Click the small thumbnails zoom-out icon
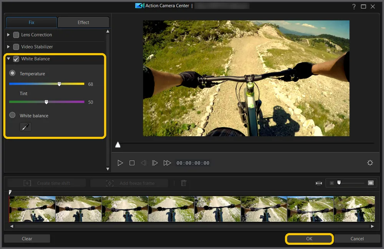384x249 pixels. pyautogui.click(x=332, y=183)
